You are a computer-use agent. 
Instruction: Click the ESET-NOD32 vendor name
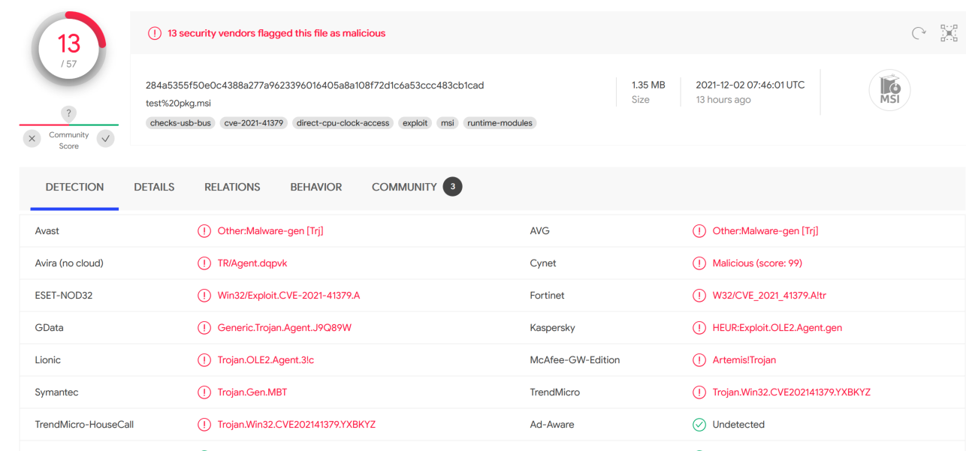click(x=64, y=296)
